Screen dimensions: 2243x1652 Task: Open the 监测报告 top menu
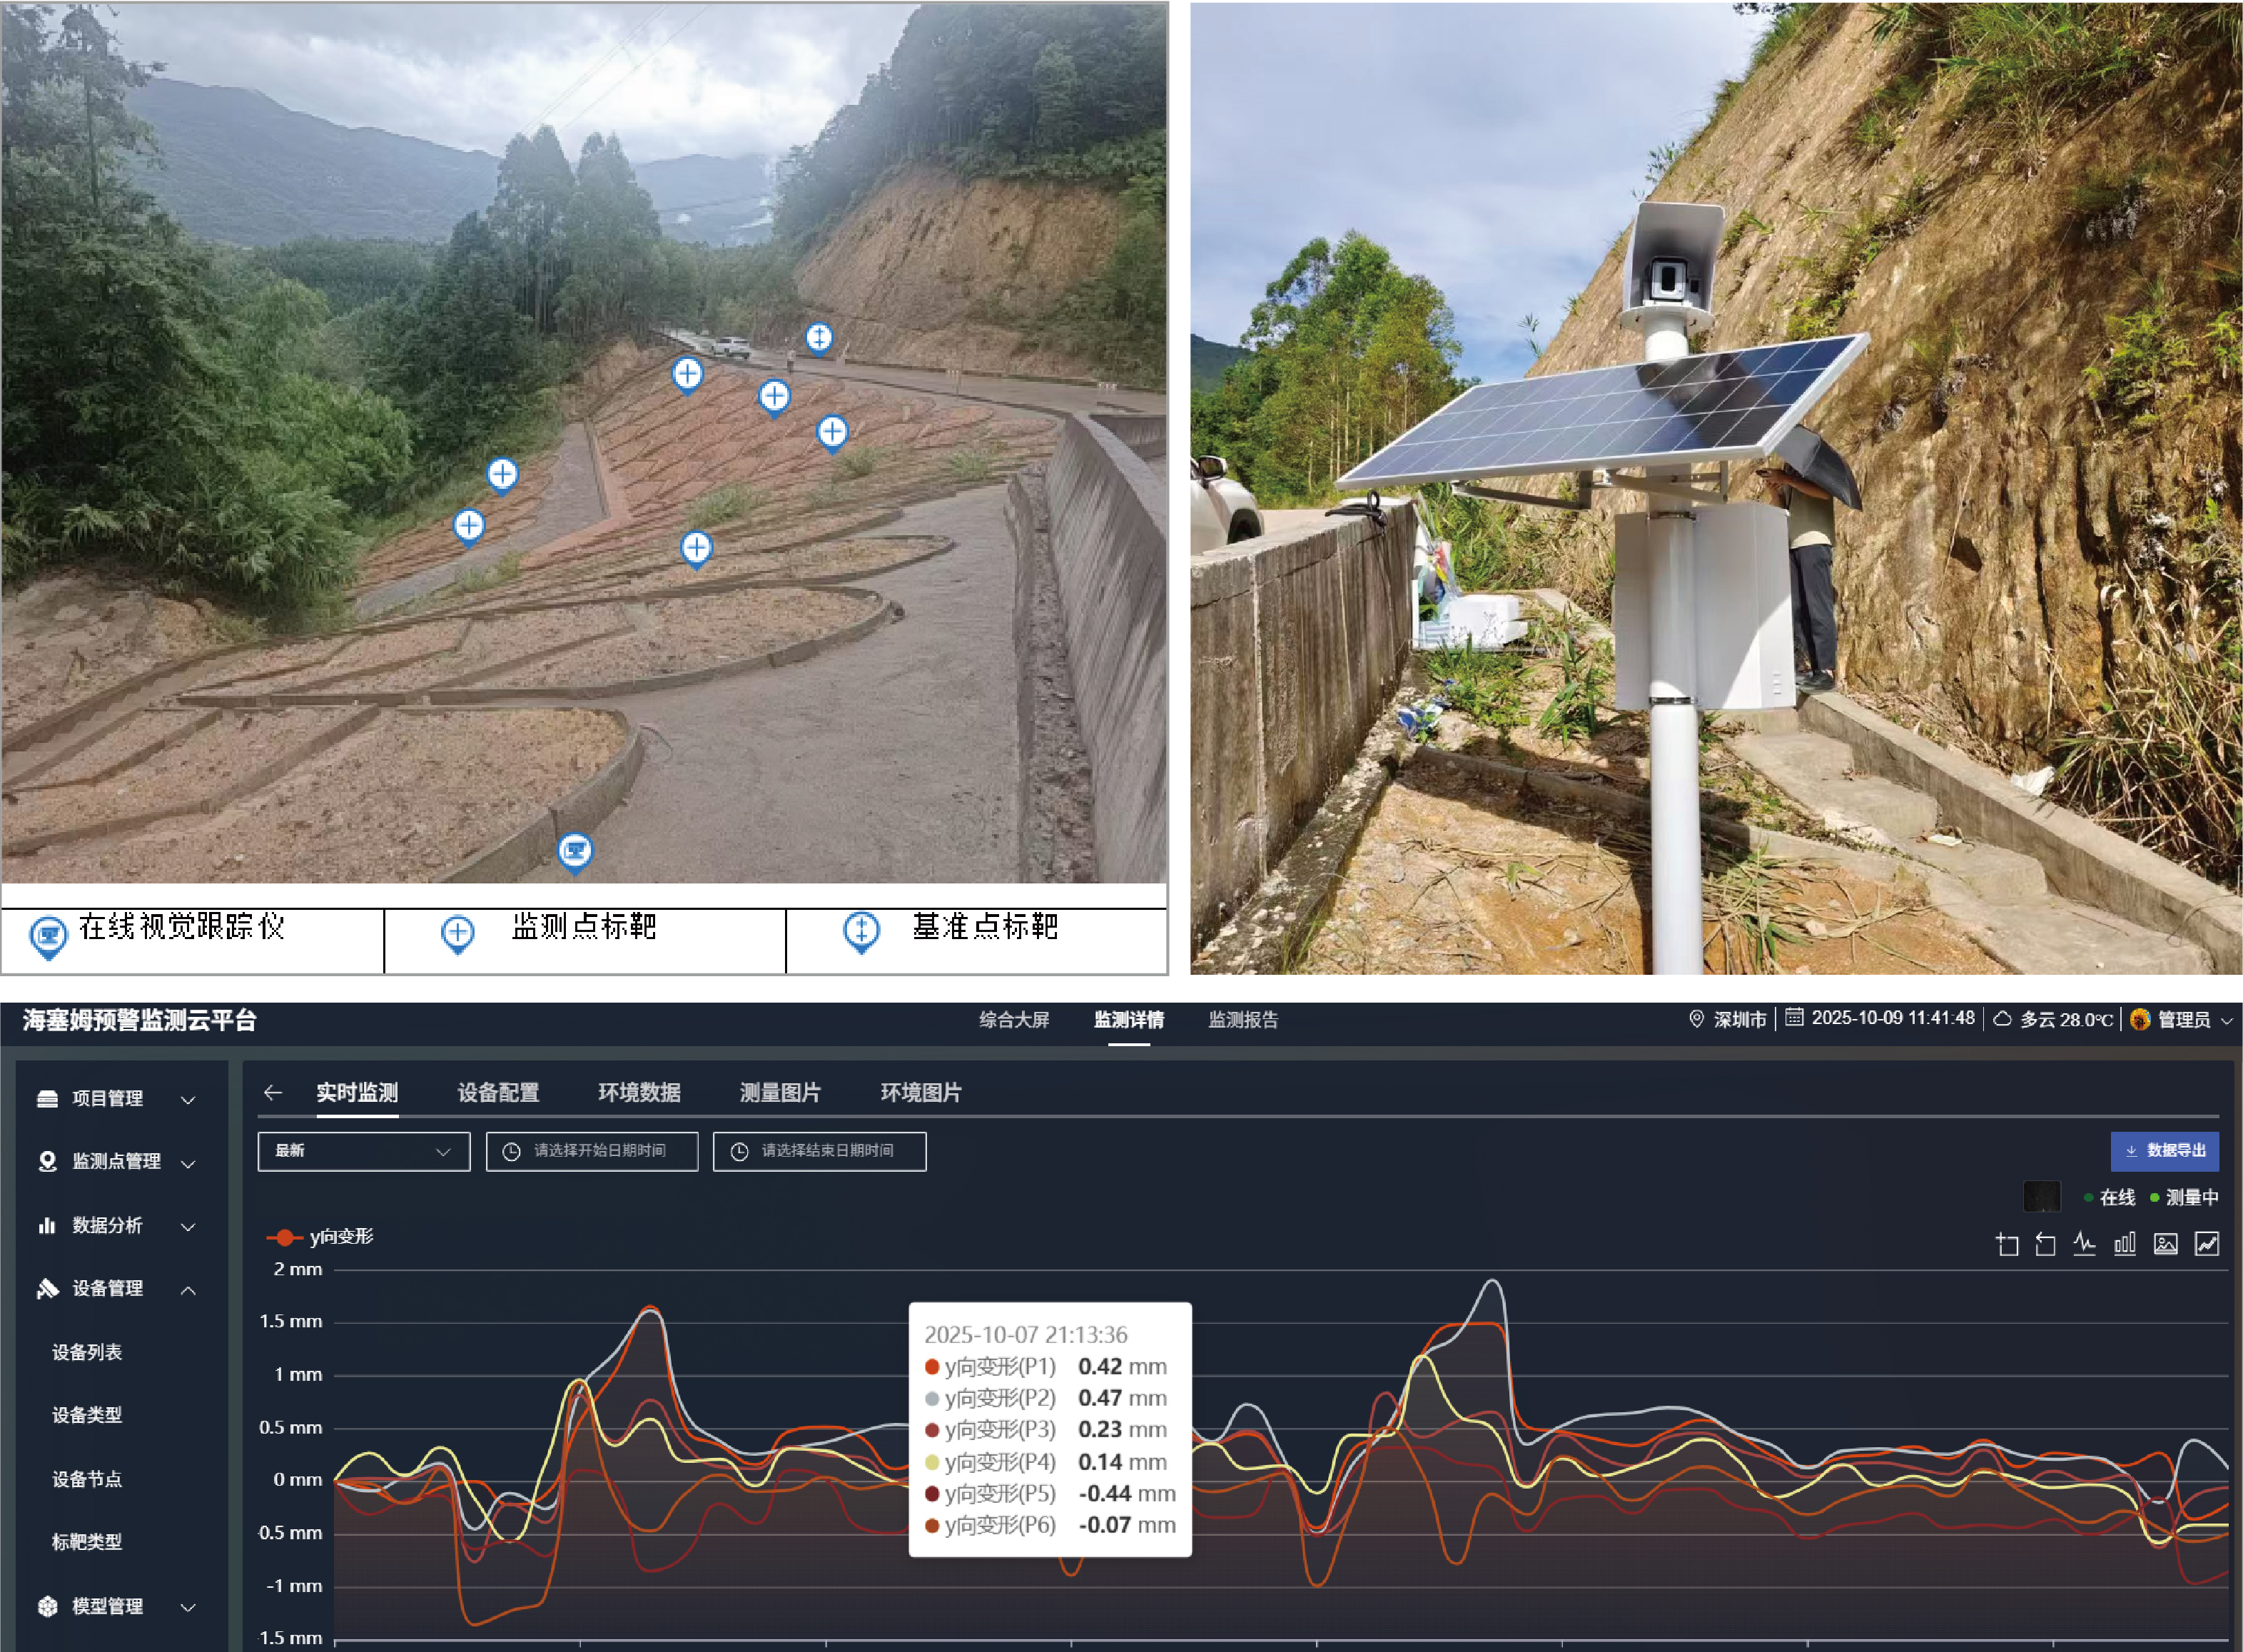click(x=1243, y=1019)
